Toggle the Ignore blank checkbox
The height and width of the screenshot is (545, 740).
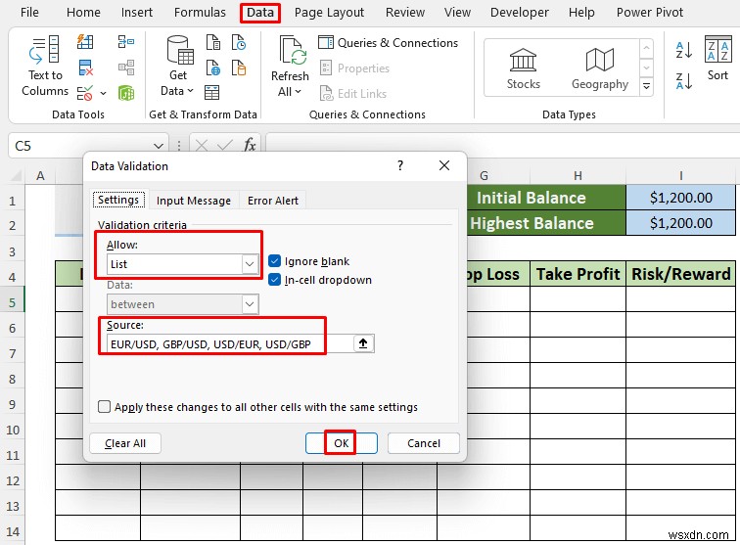coord(274,261)
